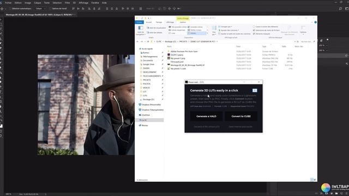
Task: Click the Explorer ribbon help icon
Action: [315, 22]
